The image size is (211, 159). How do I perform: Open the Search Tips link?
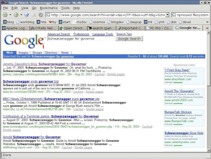pos(124,34)
